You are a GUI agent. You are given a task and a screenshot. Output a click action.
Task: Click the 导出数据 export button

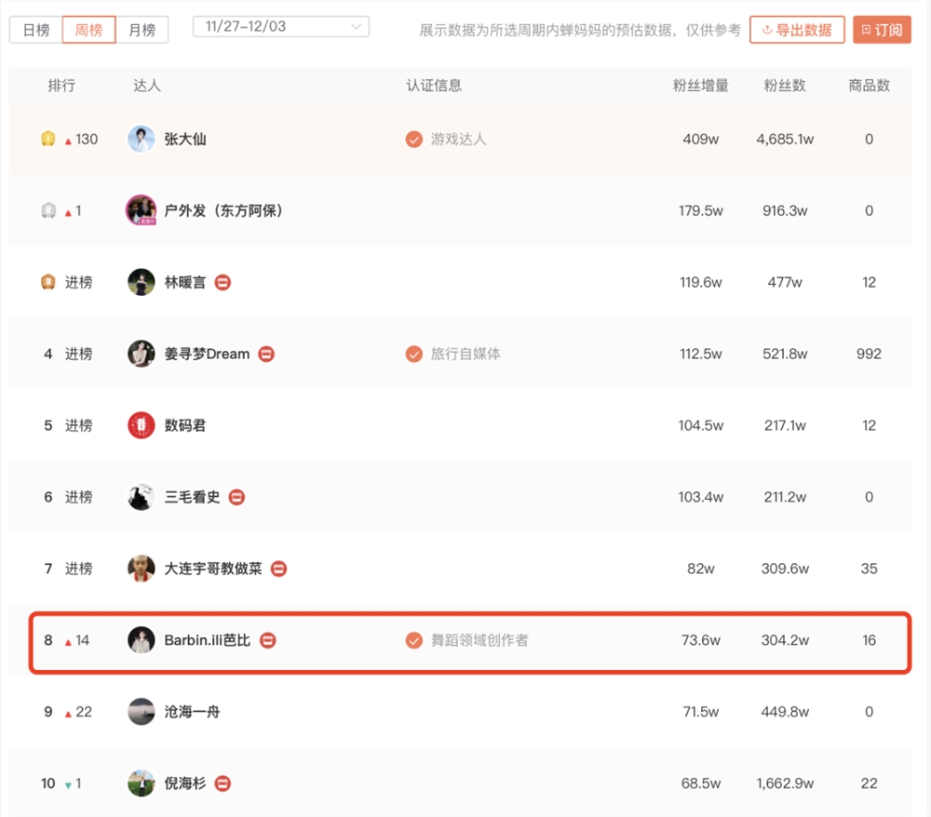click(797, 30)
